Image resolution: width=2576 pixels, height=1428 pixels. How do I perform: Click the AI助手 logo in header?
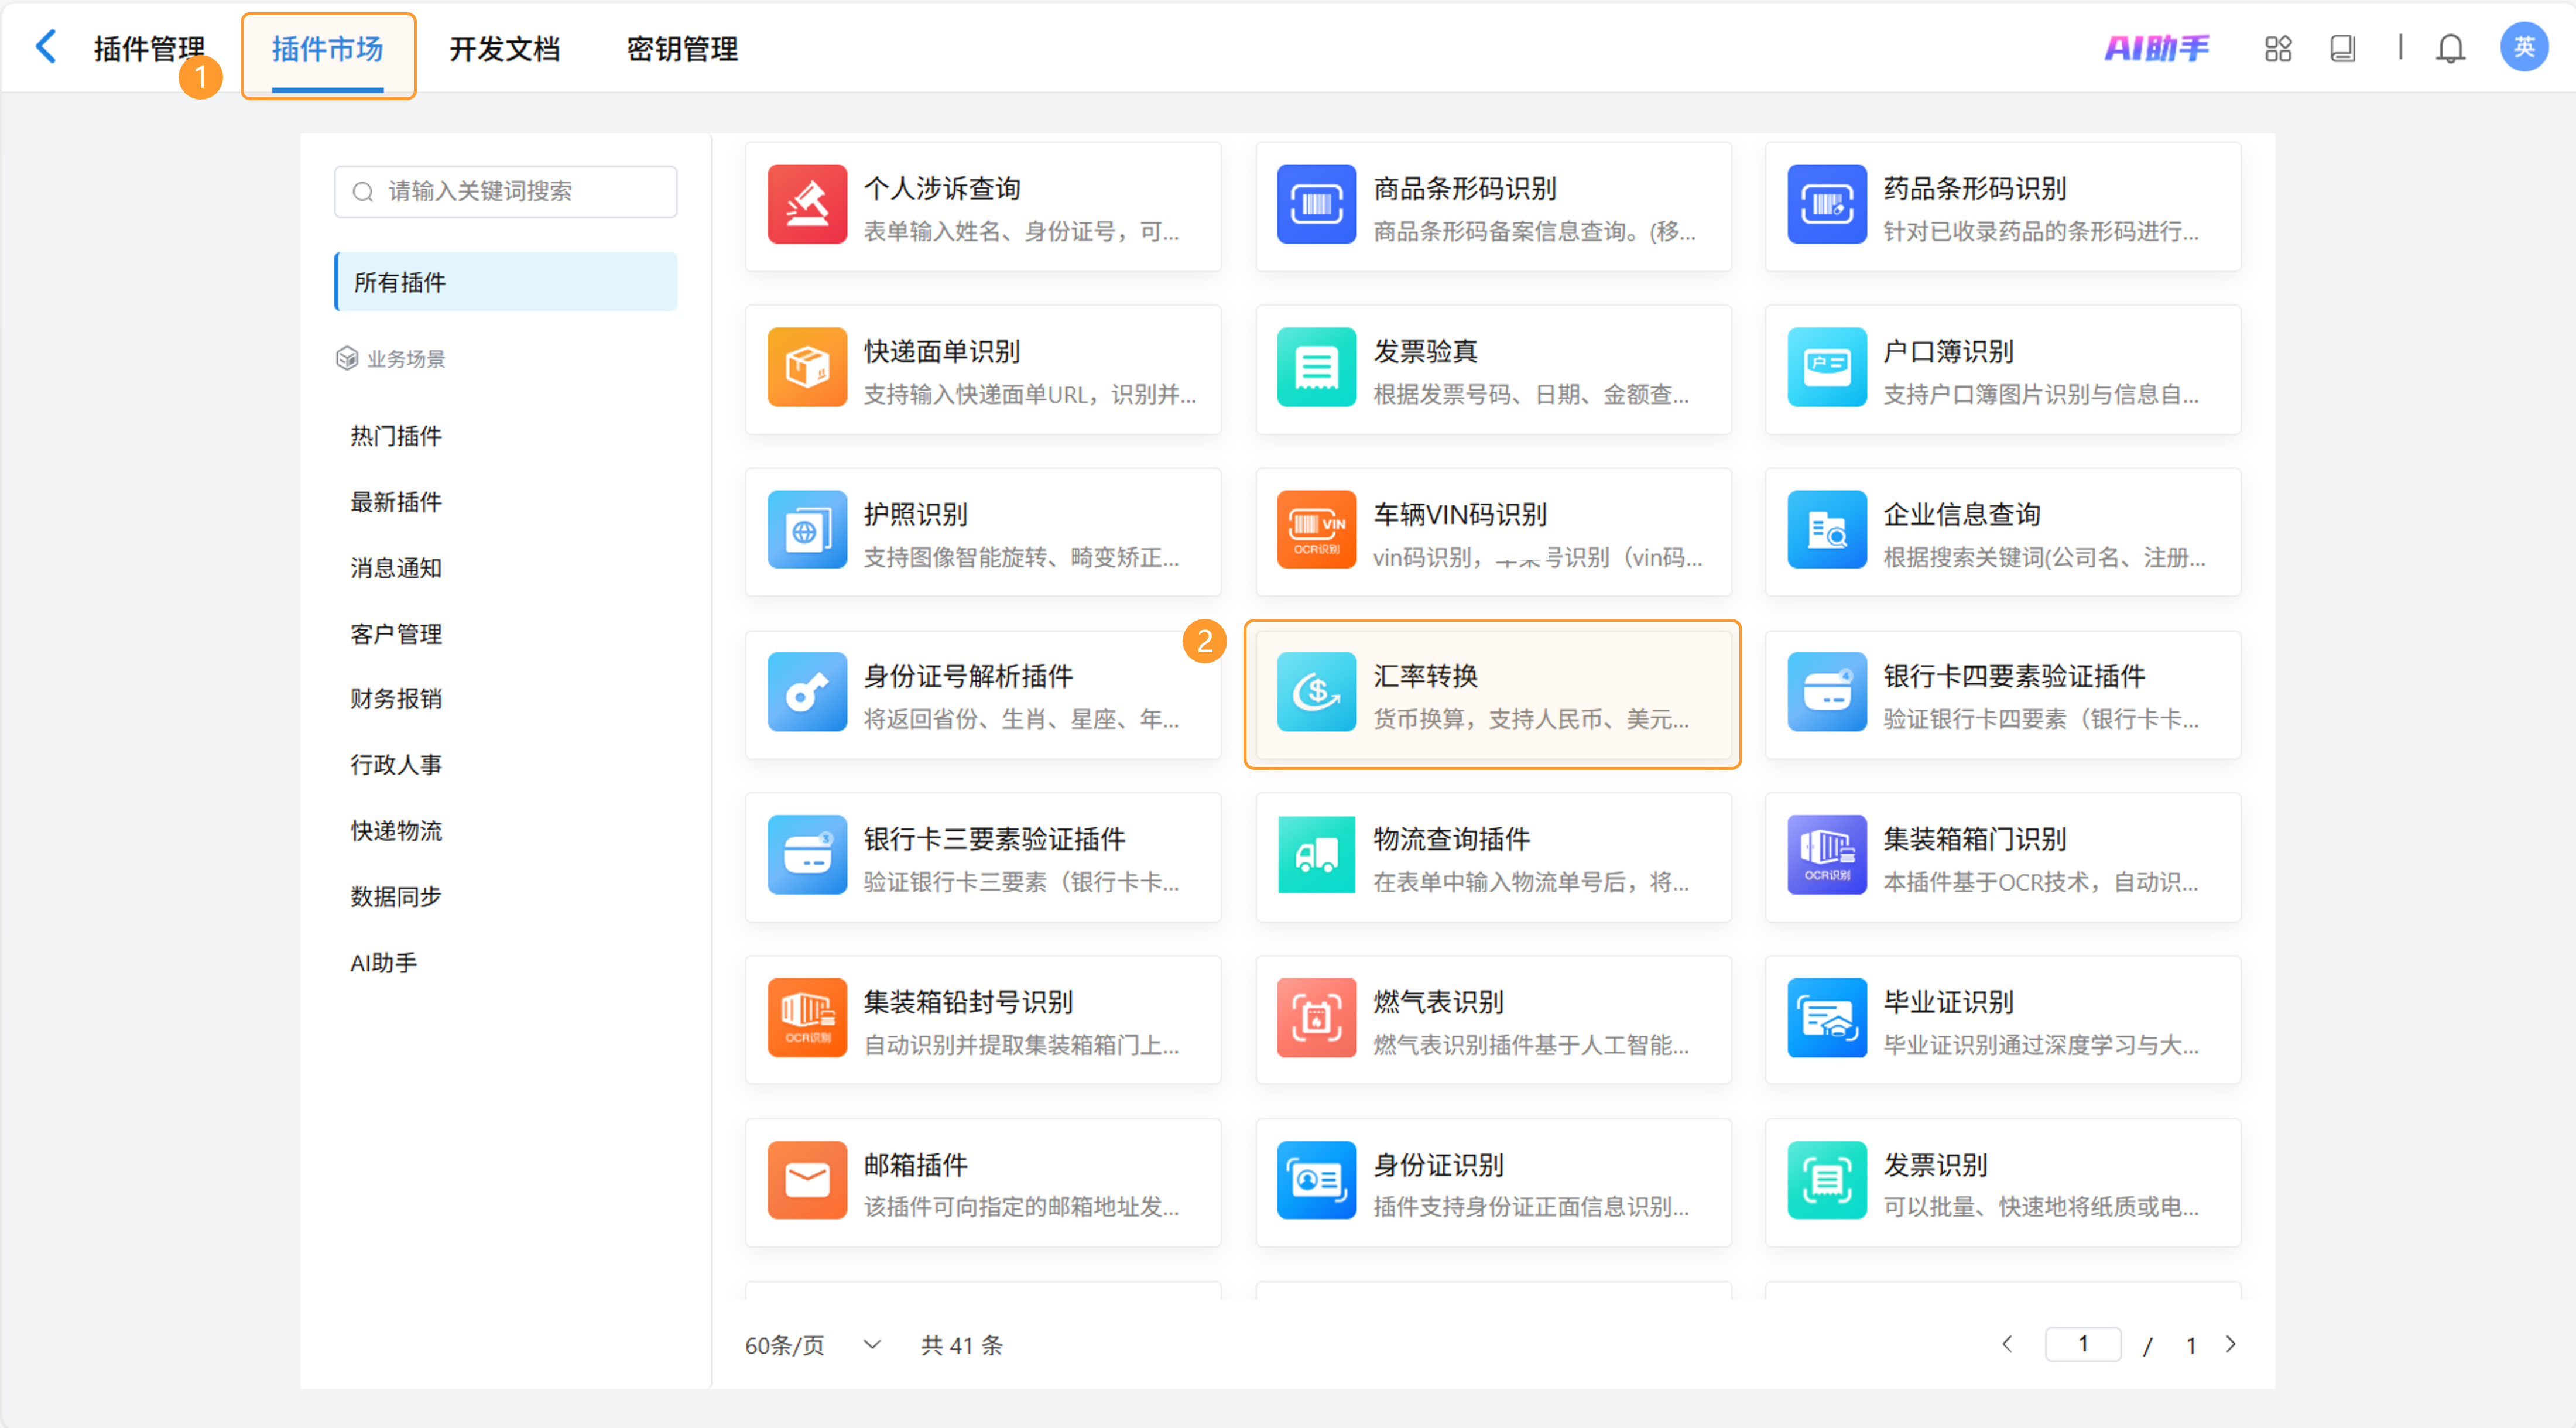click(2156, 48)
